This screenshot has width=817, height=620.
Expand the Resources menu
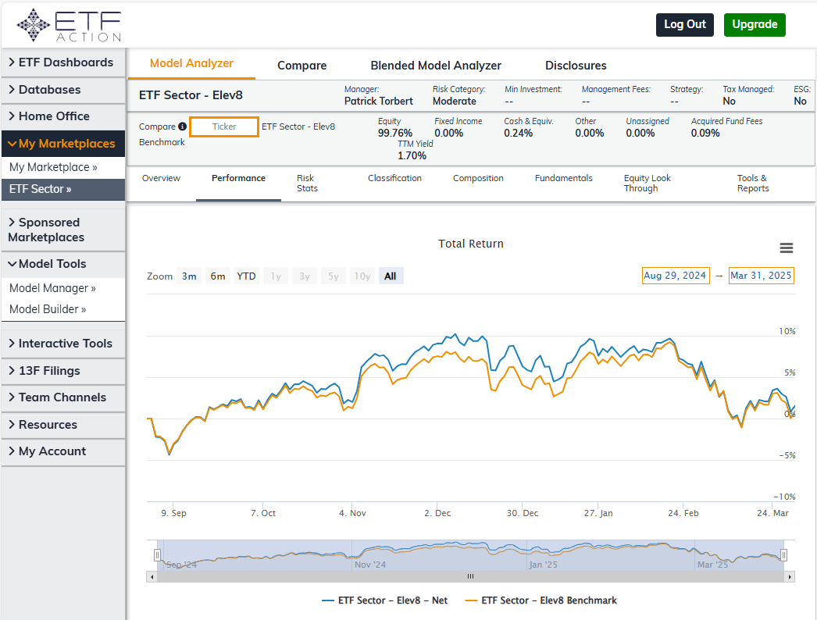pos(63,425)
